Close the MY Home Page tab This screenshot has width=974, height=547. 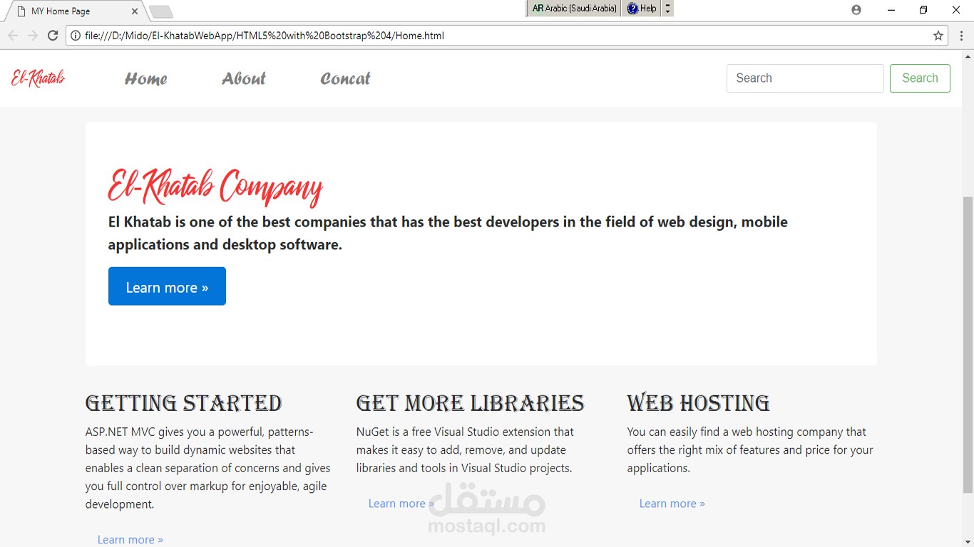[135, 11]
